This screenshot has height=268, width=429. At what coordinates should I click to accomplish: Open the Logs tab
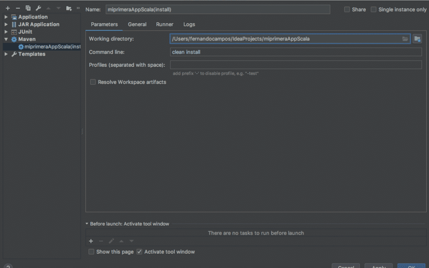tap(189, 24)
